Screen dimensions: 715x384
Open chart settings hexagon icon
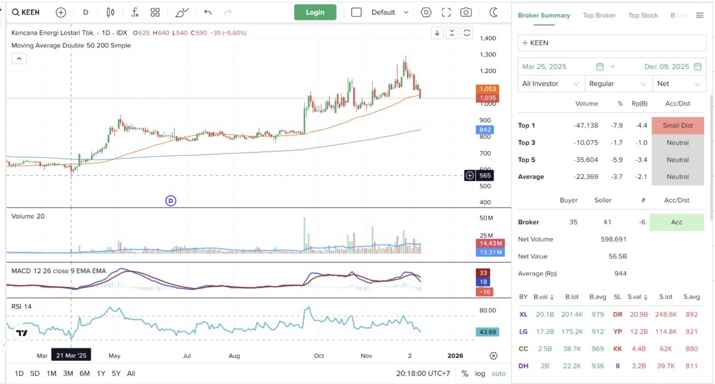pos(426,12)
